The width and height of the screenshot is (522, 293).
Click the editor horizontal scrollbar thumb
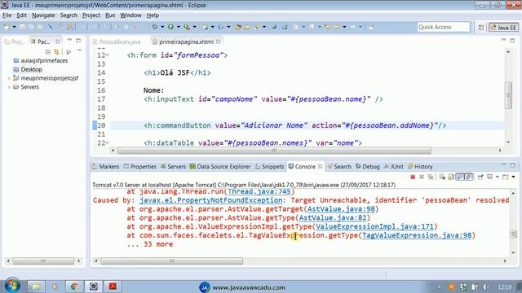click(274, 151)
